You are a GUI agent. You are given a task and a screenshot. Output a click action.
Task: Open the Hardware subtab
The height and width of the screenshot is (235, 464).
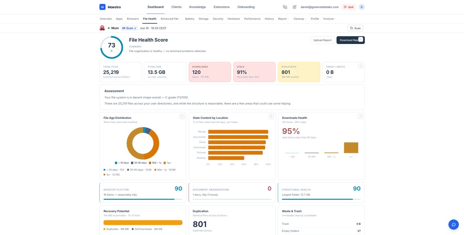234,19
